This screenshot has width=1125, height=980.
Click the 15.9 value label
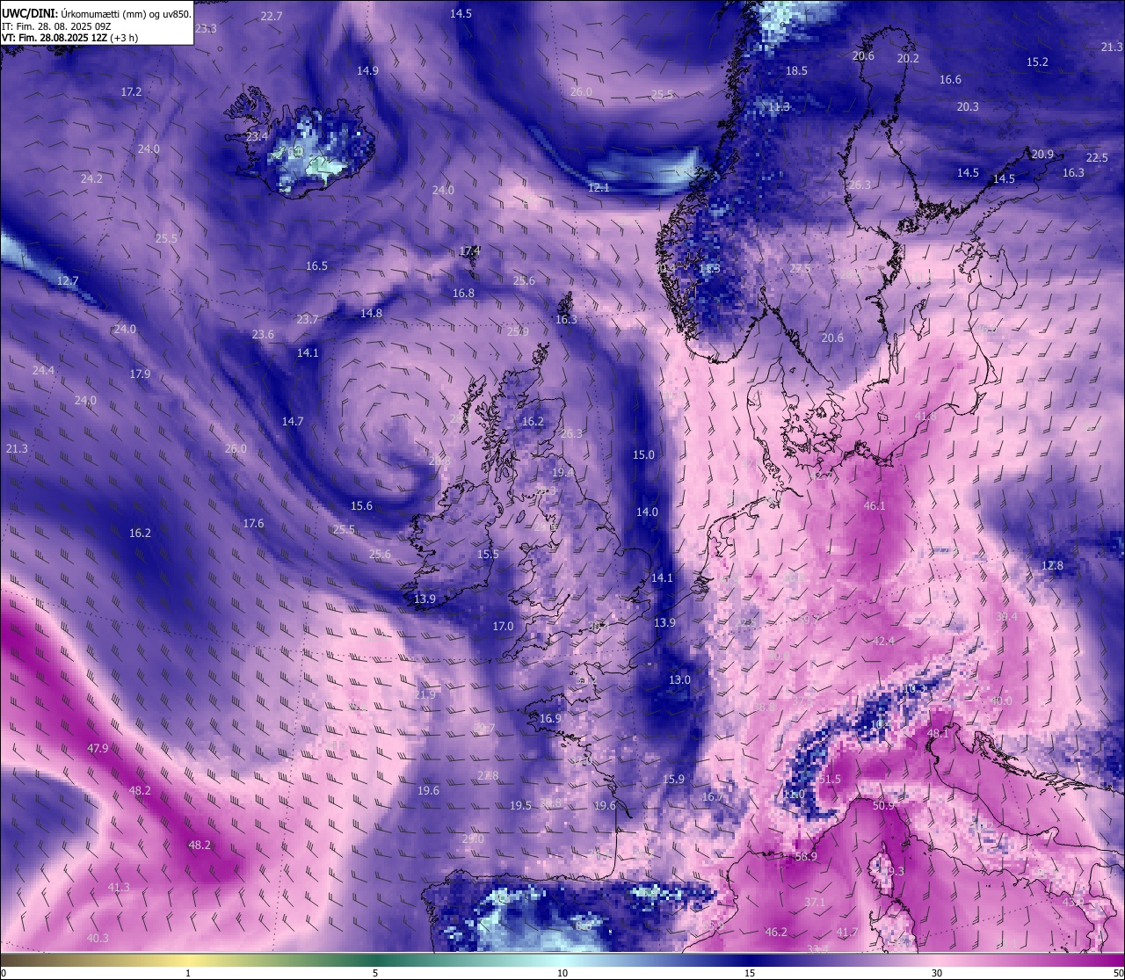tap(673, 780)
